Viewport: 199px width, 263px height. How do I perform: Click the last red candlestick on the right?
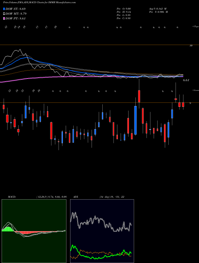pyautogui.click(x=183, y=104)
